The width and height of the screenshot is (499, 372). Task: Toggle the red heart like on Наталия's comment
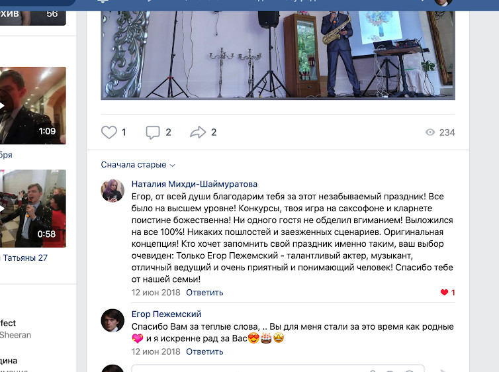click(x=444, y=293)
